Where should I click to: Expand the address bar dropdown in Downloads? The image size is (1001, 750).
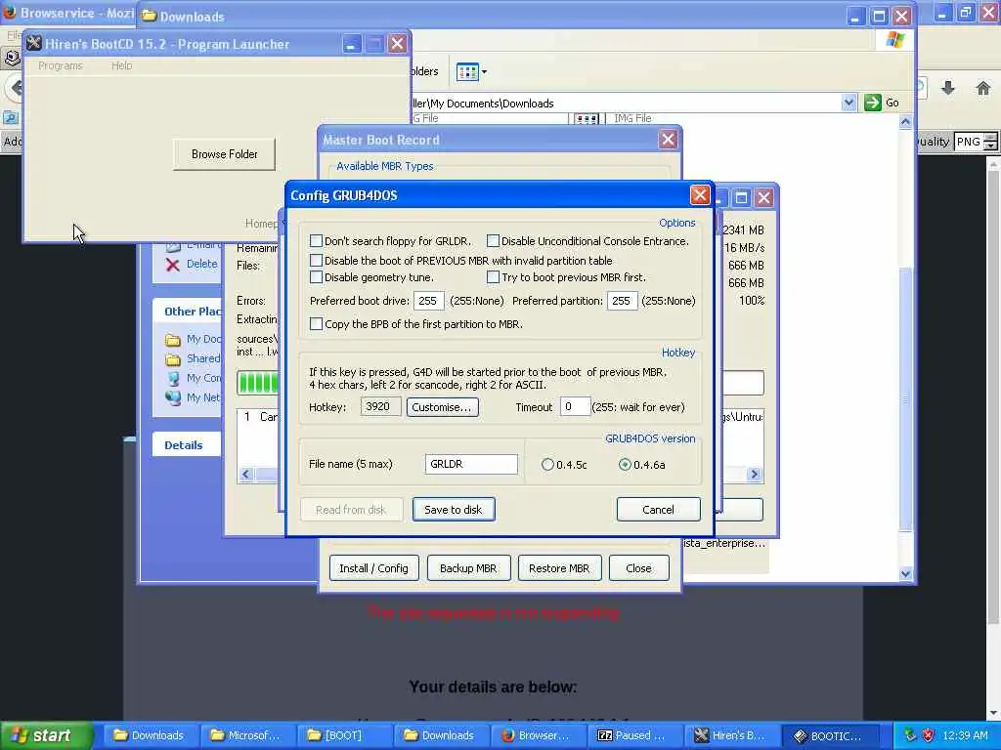[x=849, y=103]
